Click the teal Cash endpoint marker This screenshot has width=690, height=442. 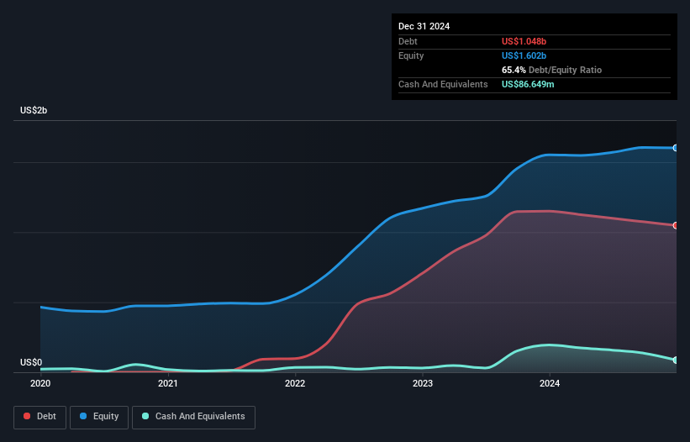pyautogui.click(x=676, y=360)
